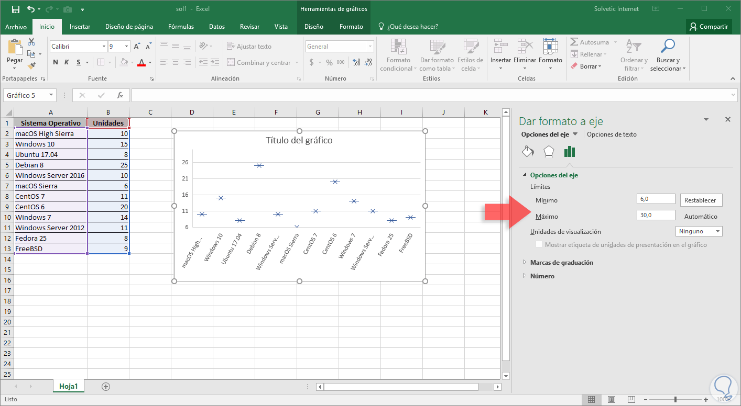741x406 pixels.
Task: Select the Axis Options bar chart icon
Action: coord(569,152)
